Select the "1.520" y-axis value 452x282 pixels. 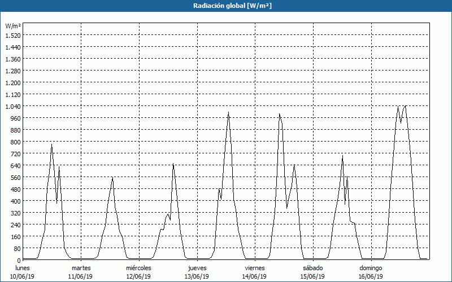click(x=13, y=35)
